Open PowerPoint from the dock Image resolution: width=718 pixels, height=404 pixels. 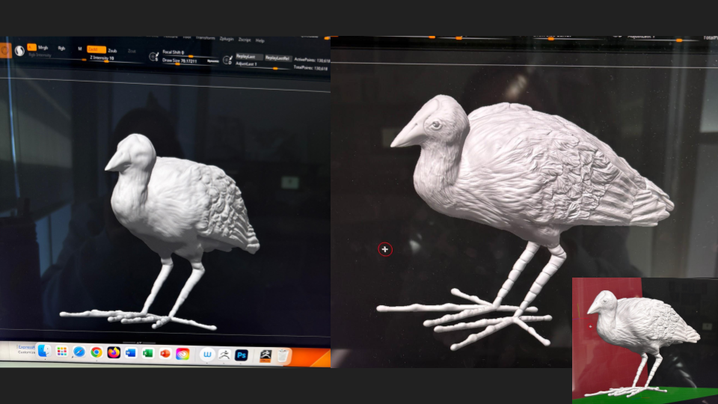[165, 354]
